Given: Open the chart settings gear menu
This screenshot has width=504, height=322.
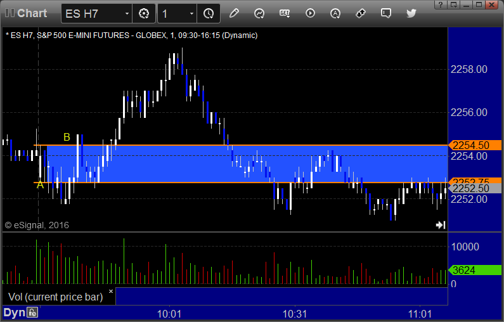Looking at the screenshot, I should (x=144, y=13).
